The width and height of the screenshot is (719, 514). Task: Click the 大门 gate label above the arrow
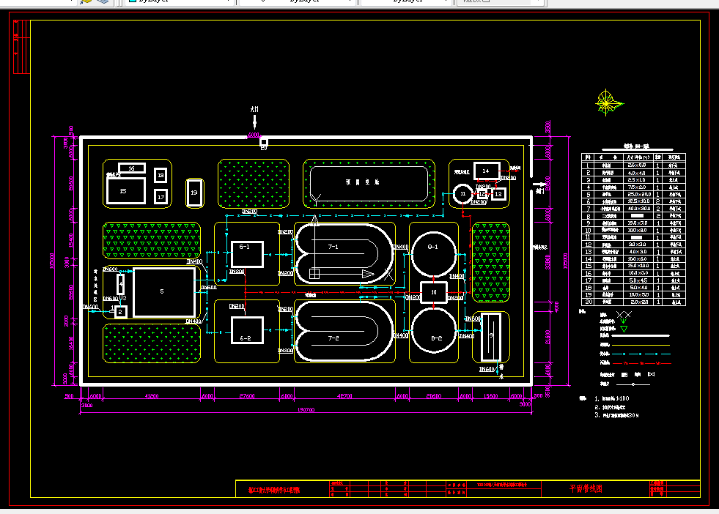(254, 110)
